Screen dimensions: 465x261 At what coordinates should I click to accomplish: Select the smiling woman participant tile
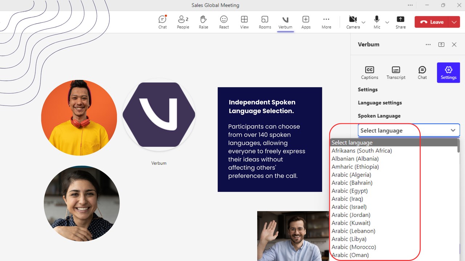click(82, 204)
